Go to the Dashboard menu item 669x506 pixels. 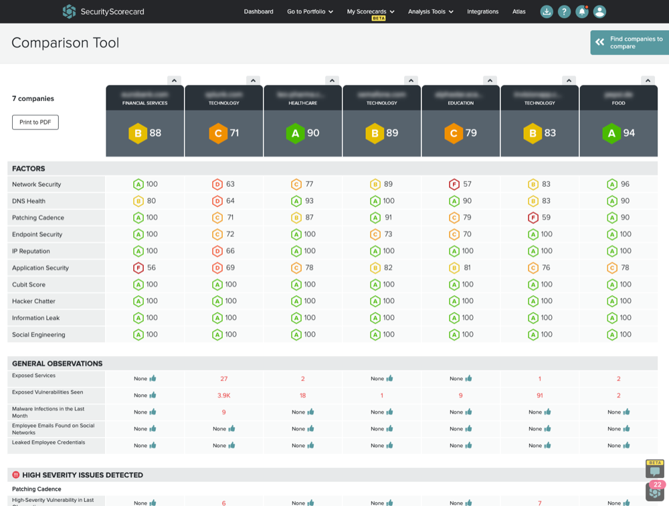click(x=258, y=11)
